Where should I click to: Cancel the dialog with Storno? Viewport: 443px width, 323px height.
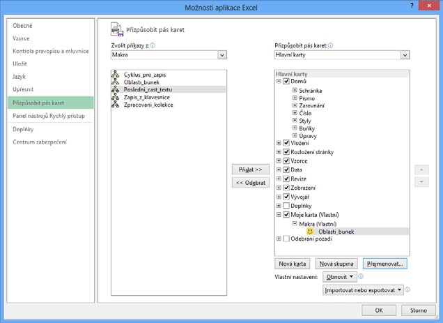[x=419, y=310]
